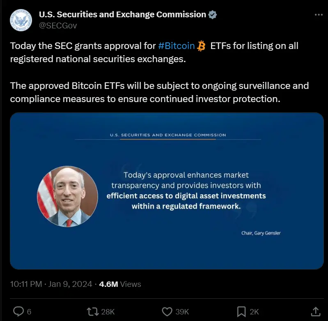Click the Gary Gensler circular portrait
328x321 pixels.
pos(67,196)
